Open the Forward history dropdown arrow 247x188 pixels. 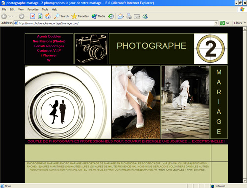[27, 16]
